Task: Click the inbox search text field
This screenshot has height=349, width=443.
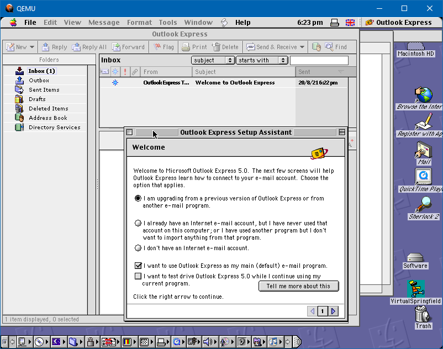Action: click(319, 60)
